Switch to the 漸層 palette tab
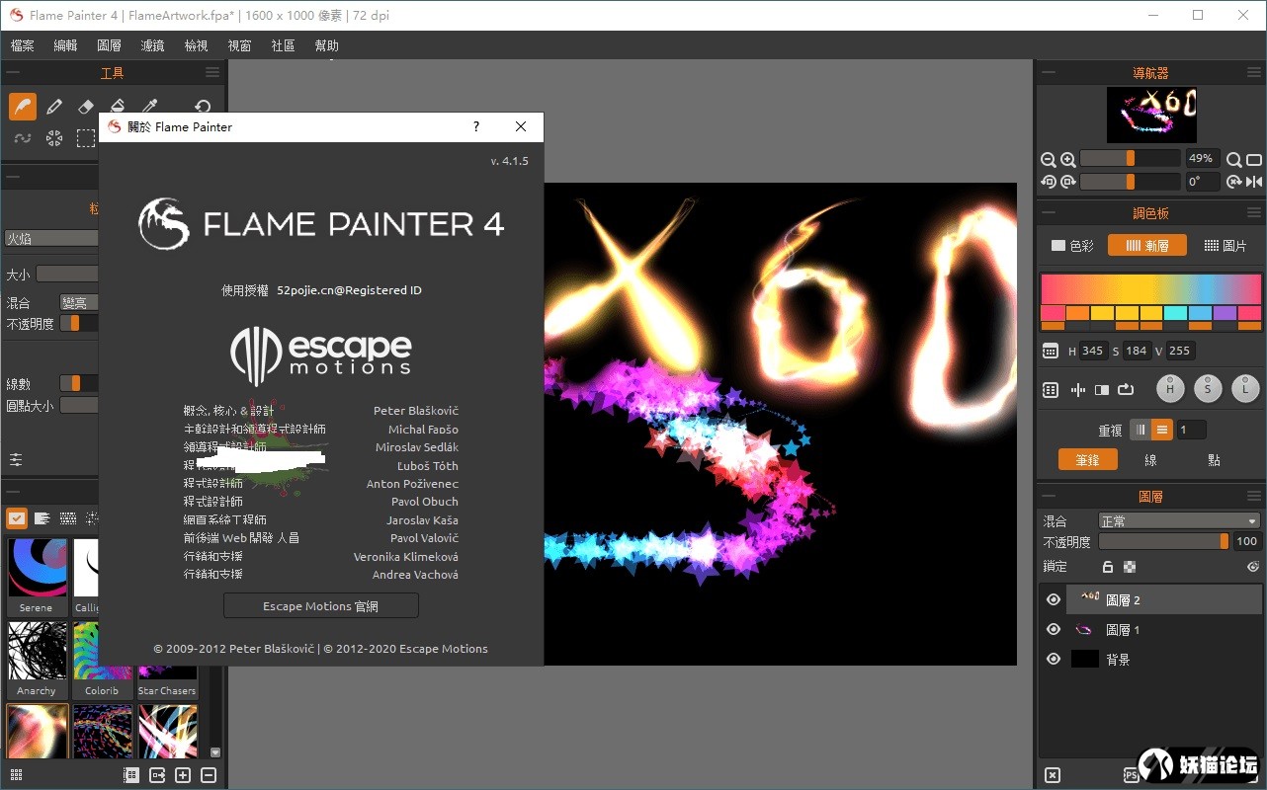This screenshot has height=790, width=1267. tap(1147, 245)
